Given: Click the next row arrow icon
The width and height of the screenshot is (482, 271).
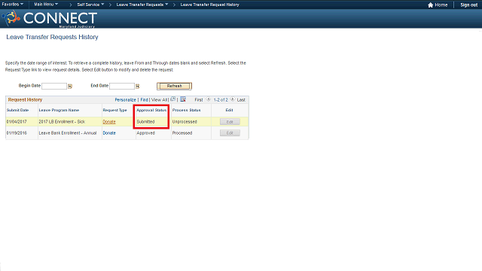Looking at the screenshot, I should [x=233, y=99].
